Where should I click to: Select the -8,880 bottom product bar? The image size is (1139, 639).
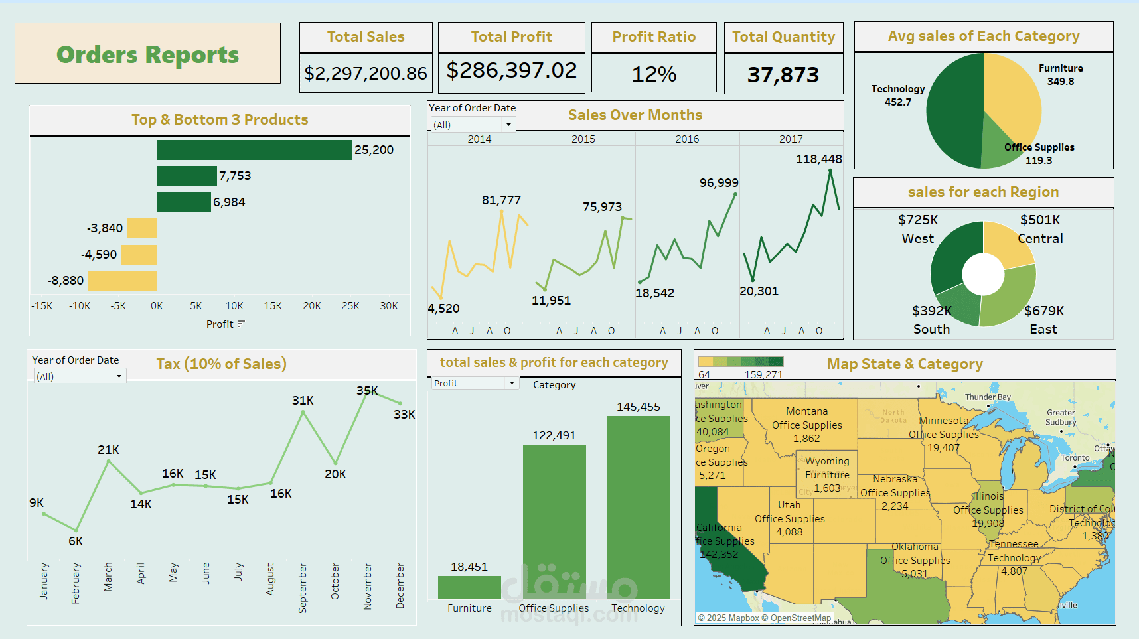(x=122, y=281)
